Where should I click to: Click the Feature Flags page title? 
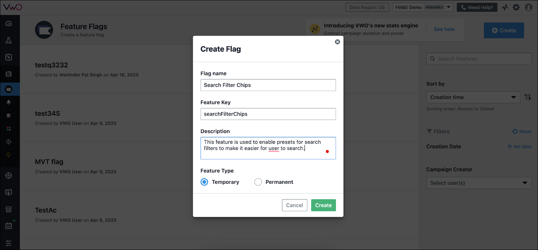tap(84, 26)
